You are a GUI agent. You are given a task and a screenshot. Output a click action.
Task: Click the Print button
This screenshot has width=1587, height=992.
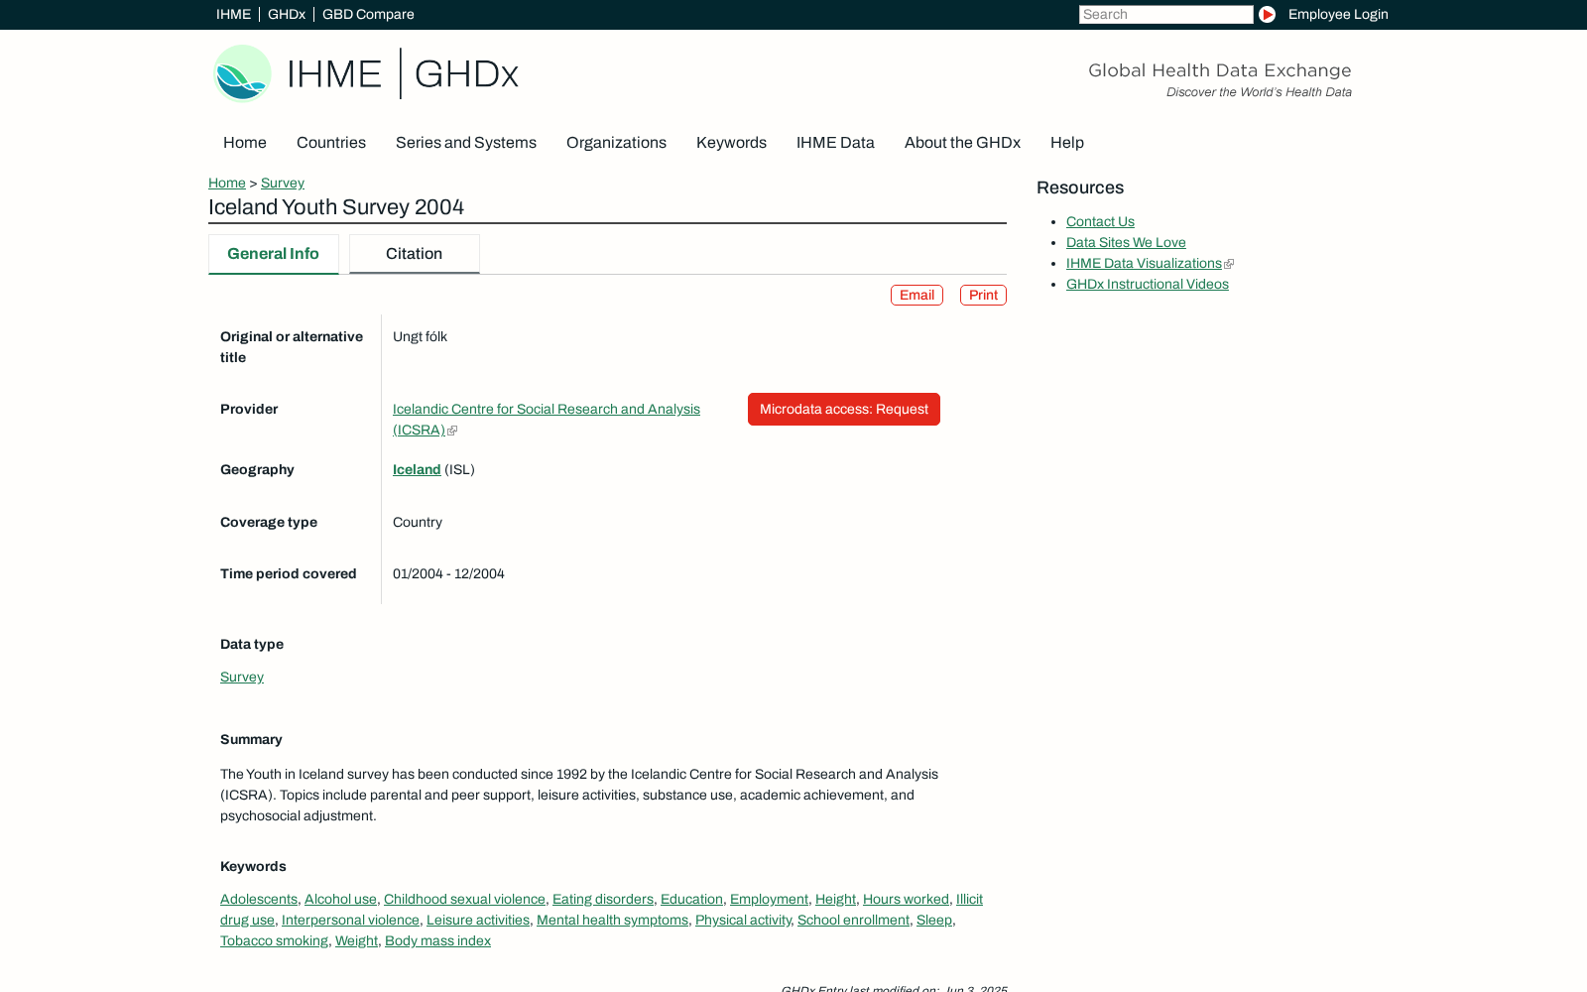pos(983,296)
